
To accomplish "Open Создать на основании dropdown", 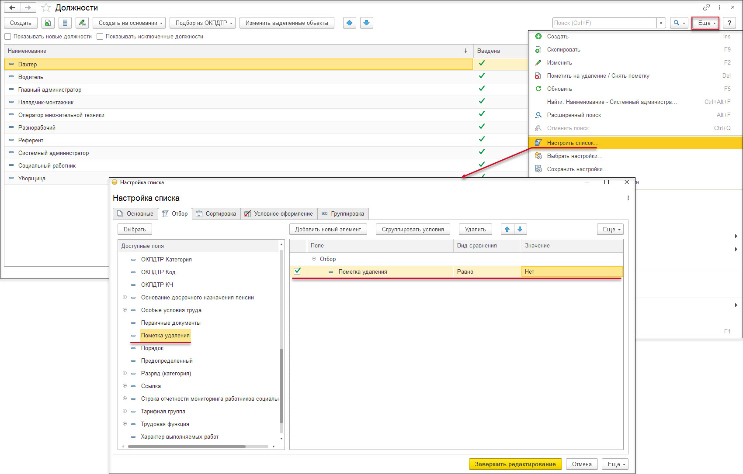I will click(129, 23).
